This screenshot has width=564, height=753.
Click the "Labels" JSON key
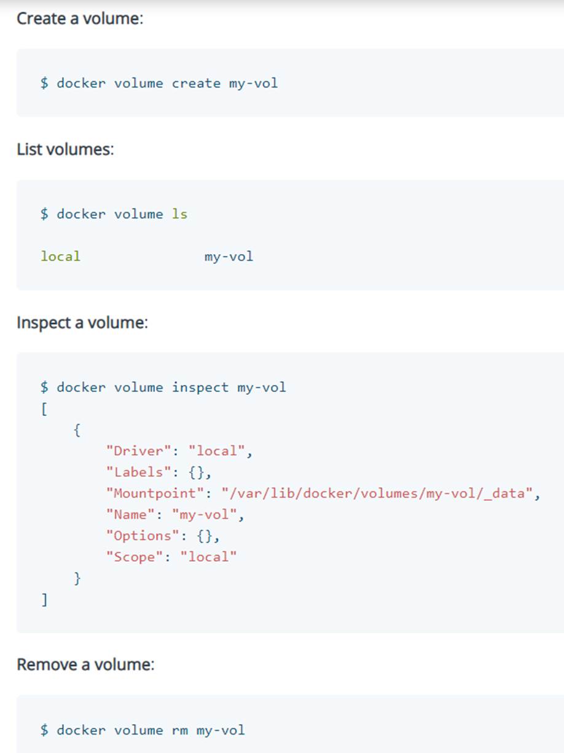pos(138,472)
